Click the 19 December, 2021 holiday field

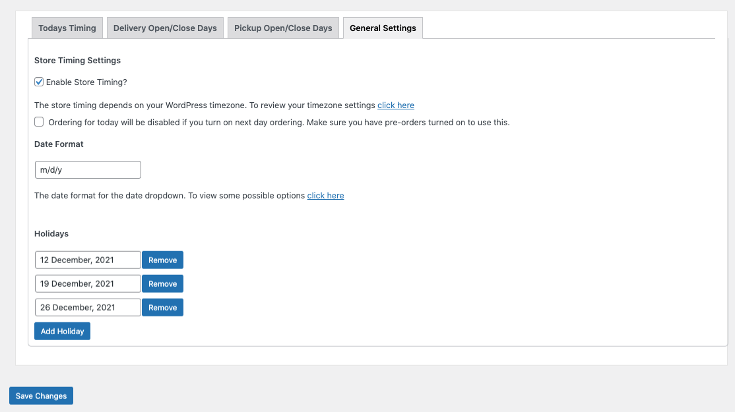88,284
